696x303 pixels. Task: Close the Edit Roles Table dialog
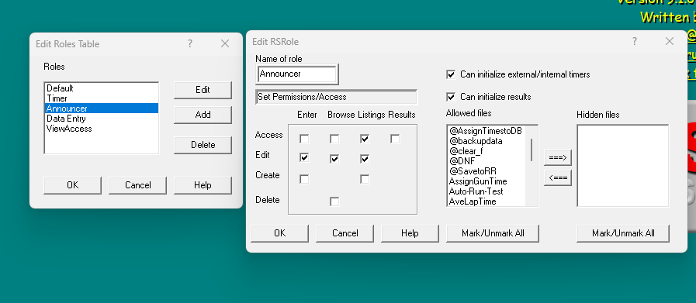pos(225,43)
